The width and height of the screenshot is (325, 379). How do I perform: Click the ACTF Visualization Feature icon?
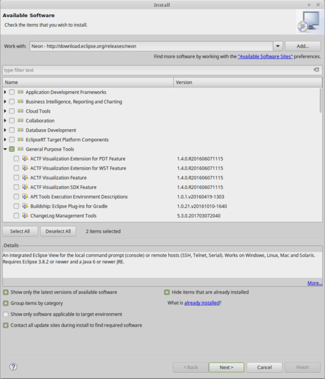pyautogui.click(x=25, y=177)
